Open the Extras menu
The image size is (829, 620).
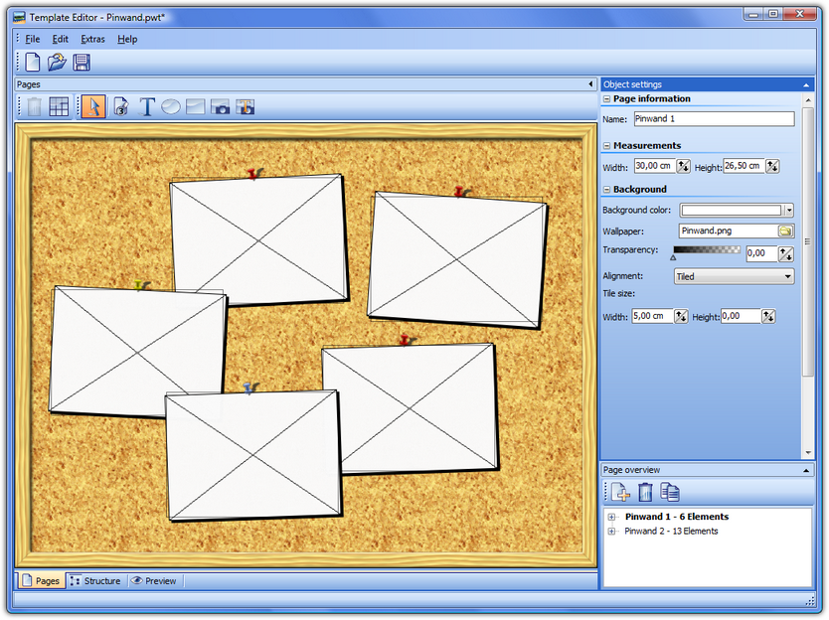pos(92,39)
